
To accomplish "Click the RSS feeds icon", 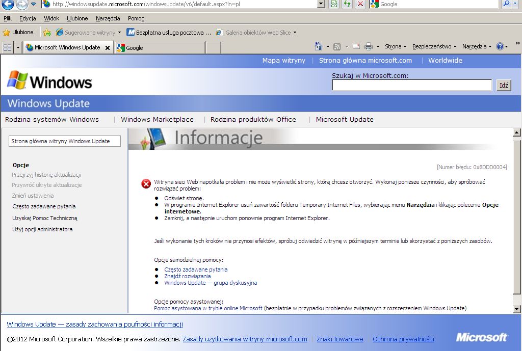I will coord(337,46).
